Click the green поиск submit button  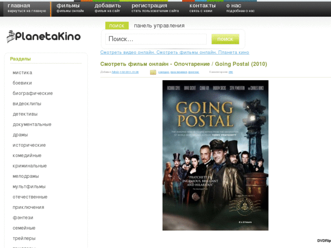pos(225,39)
